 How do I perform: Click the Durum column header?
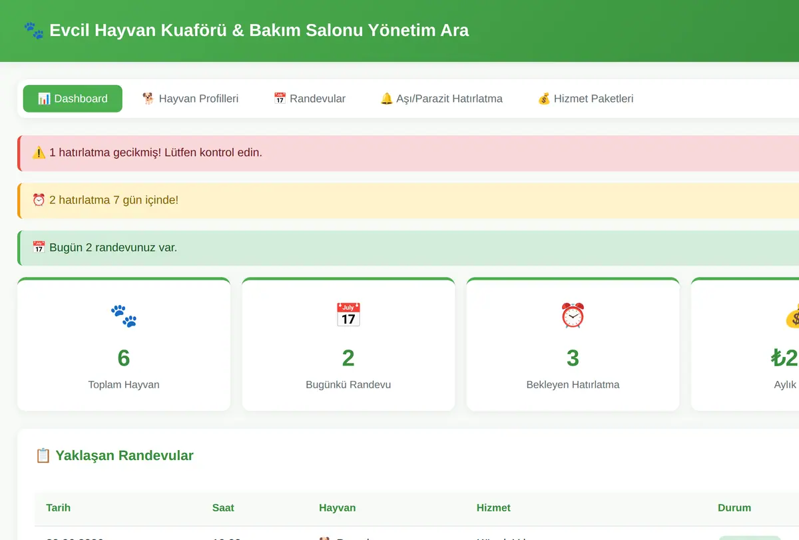click(x=734, y=508)
